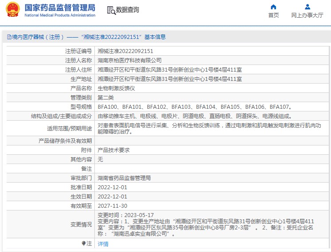Screen dimensions: 331x252
Task: Open the 数据查询 text link
Action: click(x=128, y=10)
